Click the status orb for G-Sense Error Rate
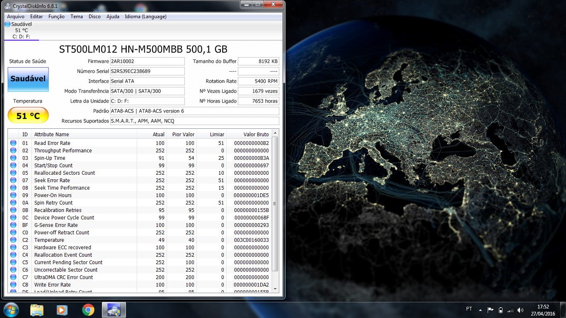Image resolution: width=566 pixels, height=318 pixels. click(x=13, y=225)
